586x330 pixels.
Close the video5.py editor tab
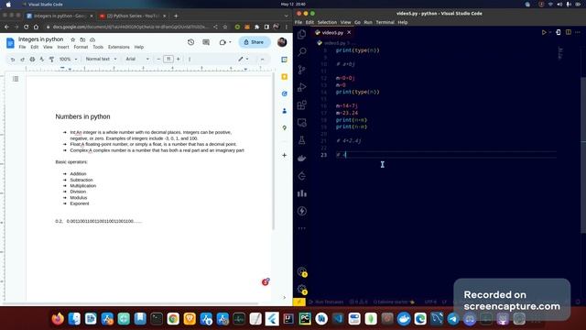tap(349, 33)
